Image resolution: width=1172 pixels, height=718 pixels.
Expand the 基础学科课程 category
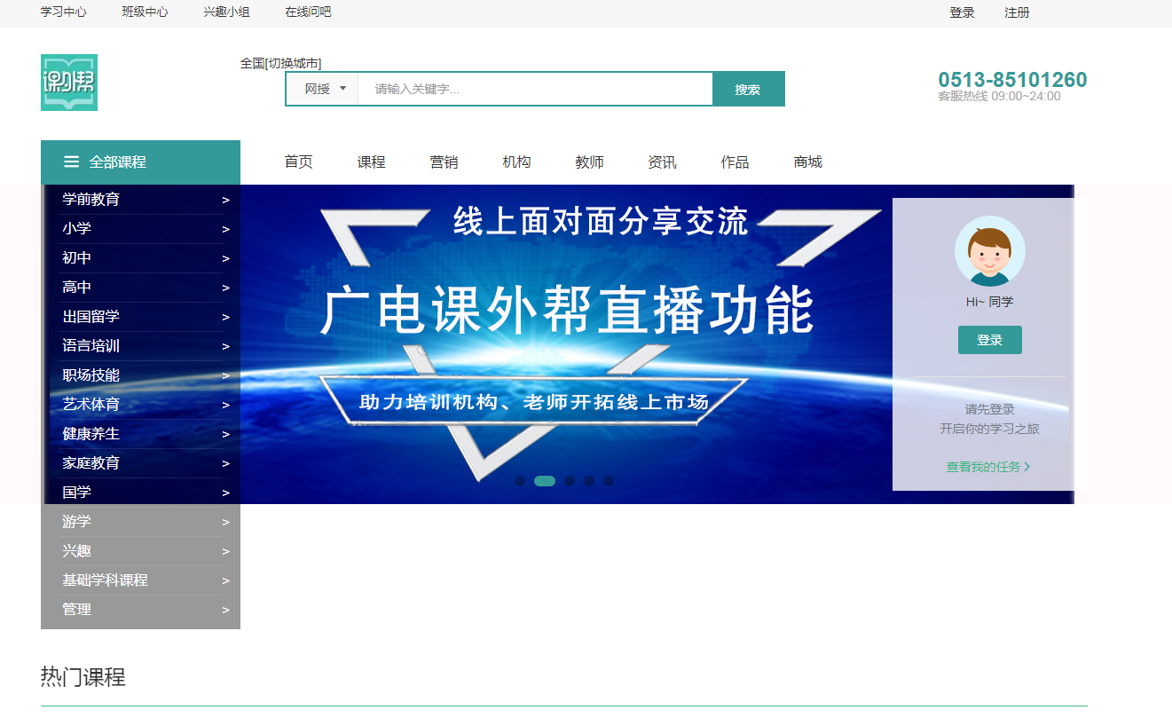(x=105, y=580)
